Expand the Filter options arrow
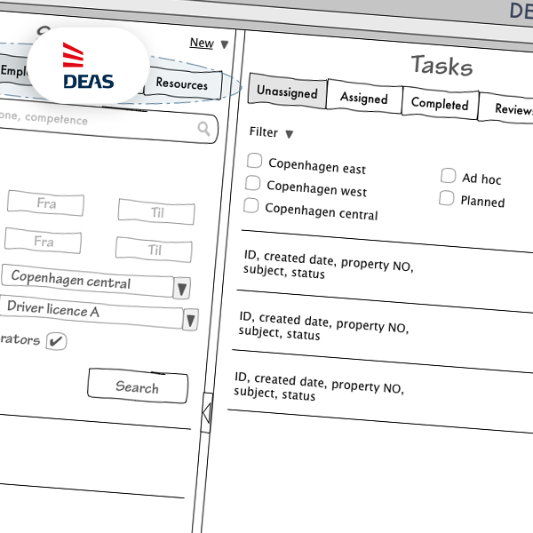Viewport: 533px width, 533px height. [x=289, y=134]
